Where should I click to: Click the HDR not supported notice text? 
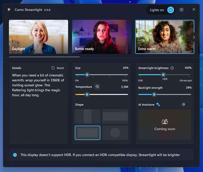(100, 155)
